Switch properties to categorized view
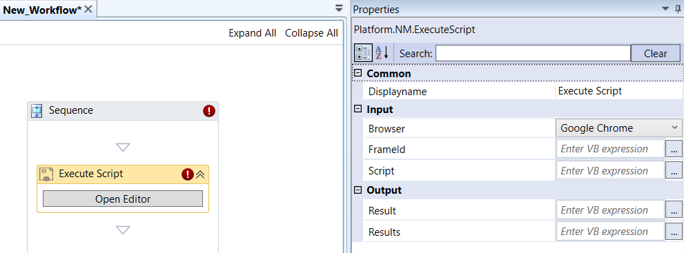Viewport: 684px width, 253px height. (364, 53)
